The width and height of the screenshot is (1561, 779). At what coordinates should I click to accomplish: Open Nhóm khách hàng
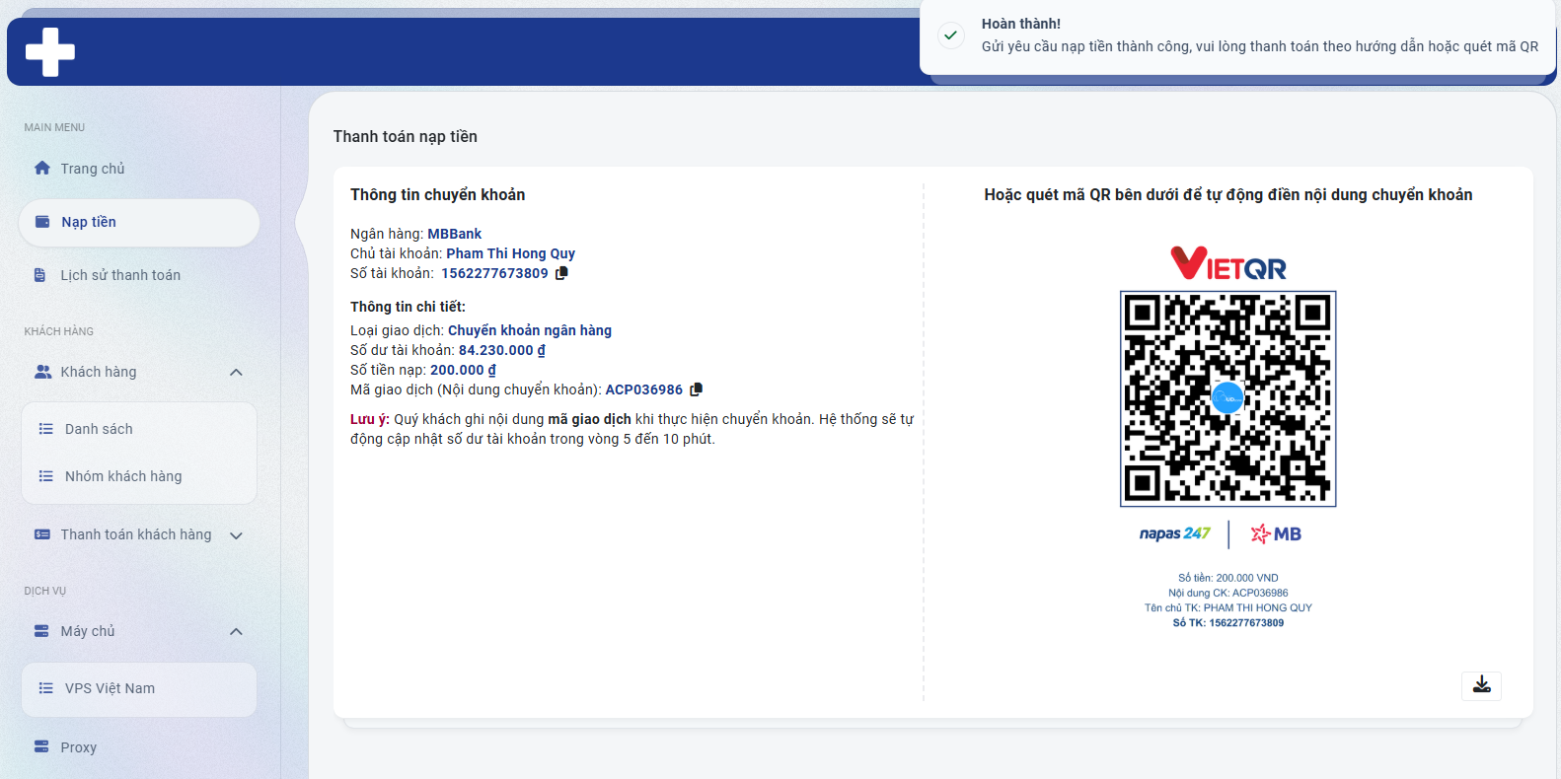point(123,476)
